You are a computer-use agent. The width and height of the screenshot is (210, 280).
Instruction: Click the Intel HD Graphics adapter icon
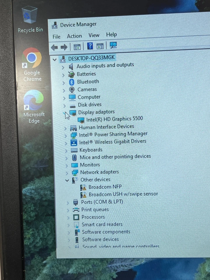coord(81,120)
